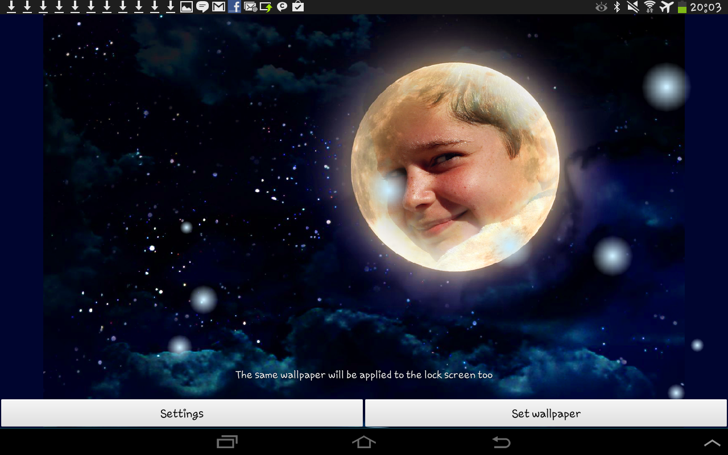
Task: Expand the bottom-right up chevron
Action: point(712,442)
